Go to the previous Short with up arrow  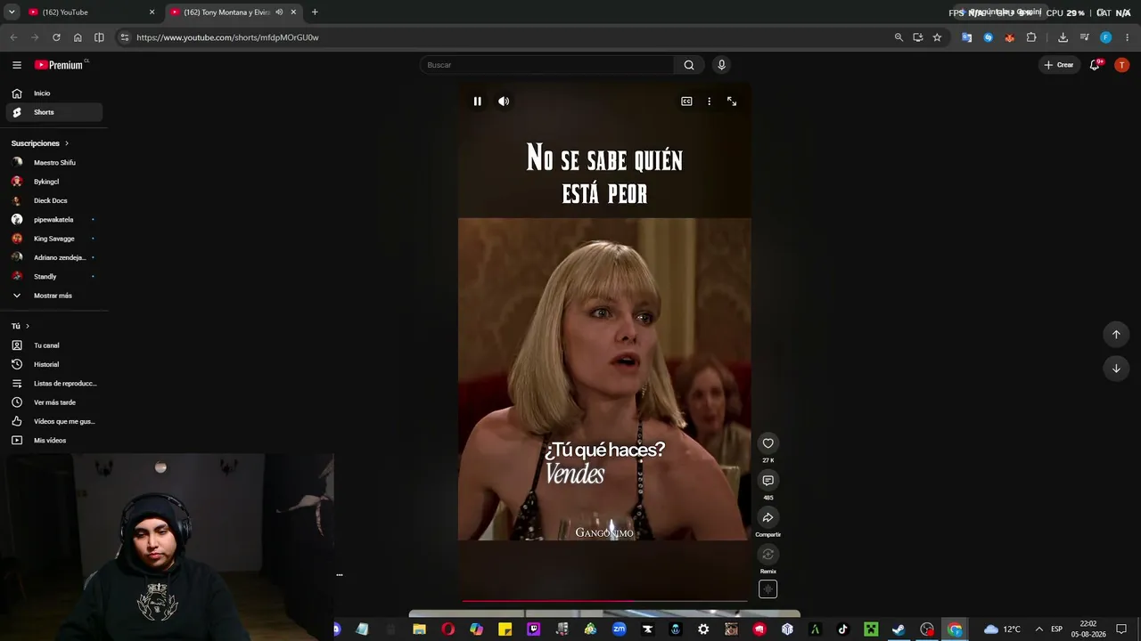(x=1116, y=334)
